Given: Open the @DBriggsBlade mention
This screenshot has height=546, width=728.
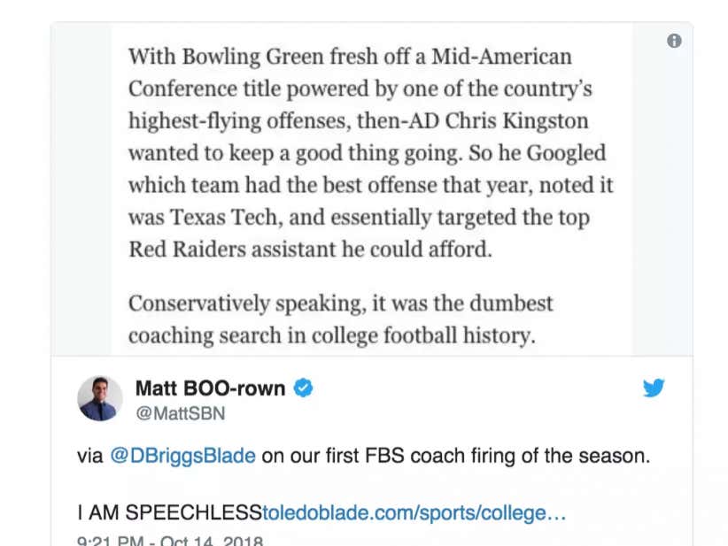Looking at the screenshot, I should (182, 457).
